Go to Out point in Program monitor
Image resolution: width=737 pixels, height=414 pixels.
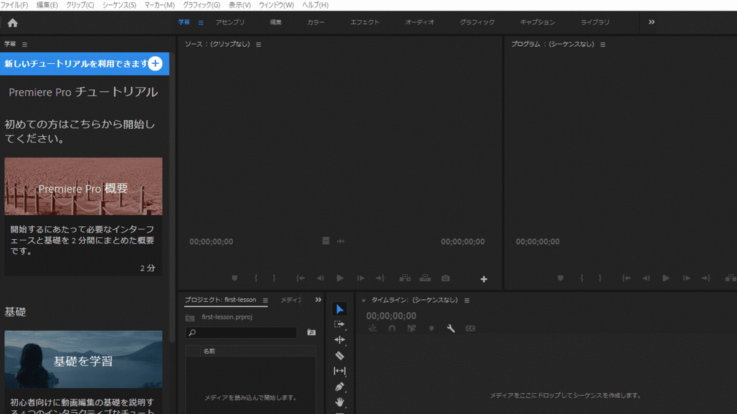(x=706, y=278)
